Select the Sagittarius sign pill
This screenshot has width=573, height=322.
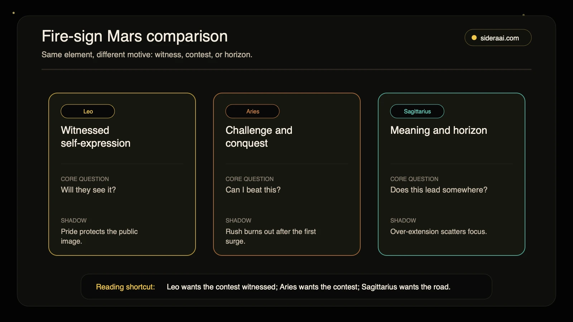pos(417,111)
